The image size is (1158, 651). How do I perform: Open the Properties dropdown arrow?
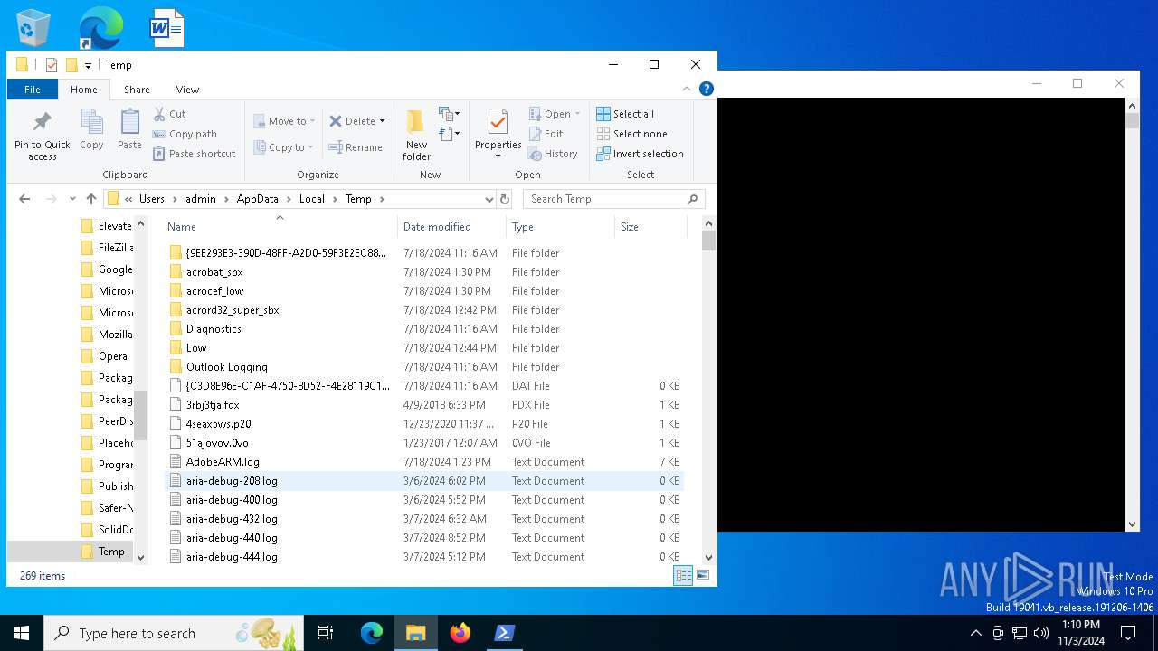498,156
